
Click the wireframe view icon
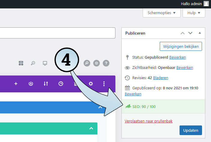(x=21, y=63)
